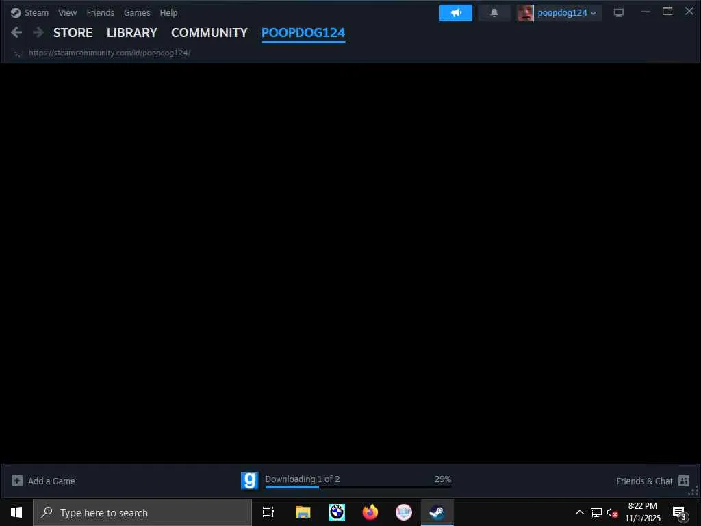This screenshot has width=701, height=526.
Task: Close the Steam window
Action: (x=689, y=12)
